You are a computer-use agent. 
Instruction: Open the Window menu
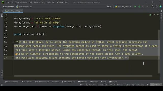[x=60, y=2]
